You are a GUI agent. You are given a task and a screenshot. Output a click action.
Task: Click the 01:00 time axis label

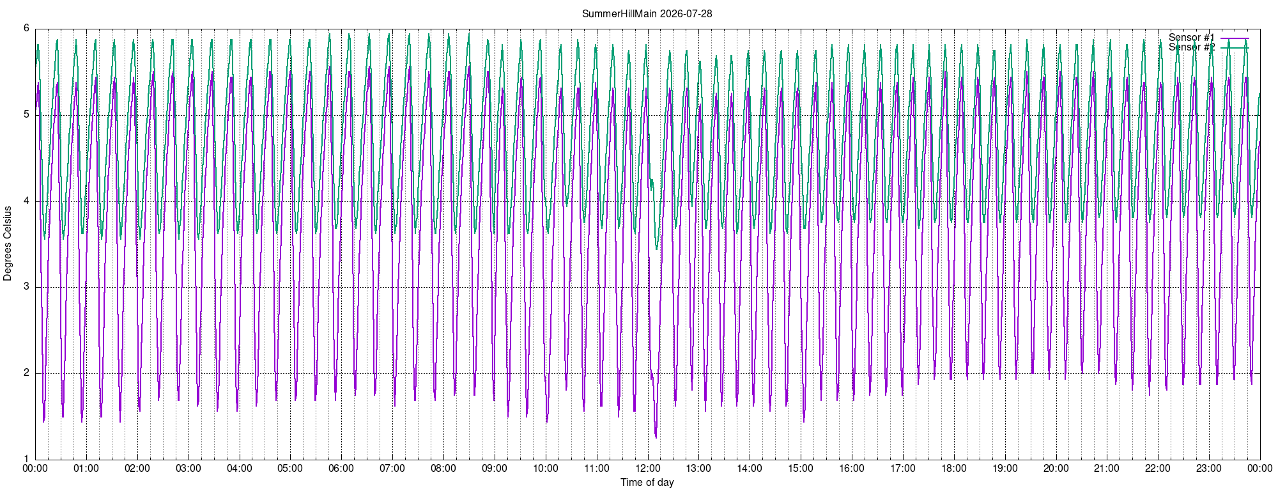click(x=86, y=469)
